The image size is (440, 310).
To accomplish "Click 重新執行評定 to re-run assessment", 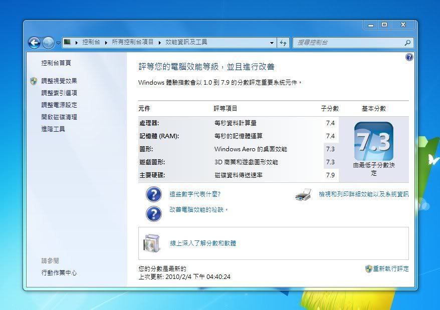I will (391, 269).
